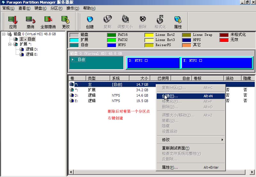Viewport: 256px width, 177px height.
Task: Click the 删除 (Delete) toolbar icon
Action: (143, 19)
